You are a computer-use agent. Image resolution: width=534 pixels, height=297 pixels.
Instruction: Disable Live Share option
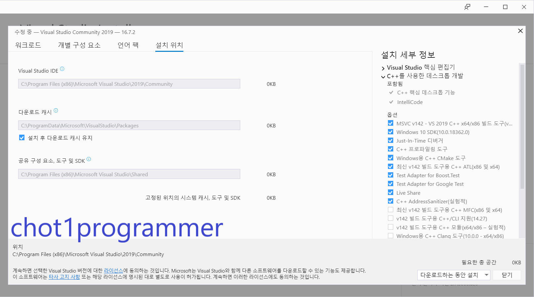coord(391,192)
